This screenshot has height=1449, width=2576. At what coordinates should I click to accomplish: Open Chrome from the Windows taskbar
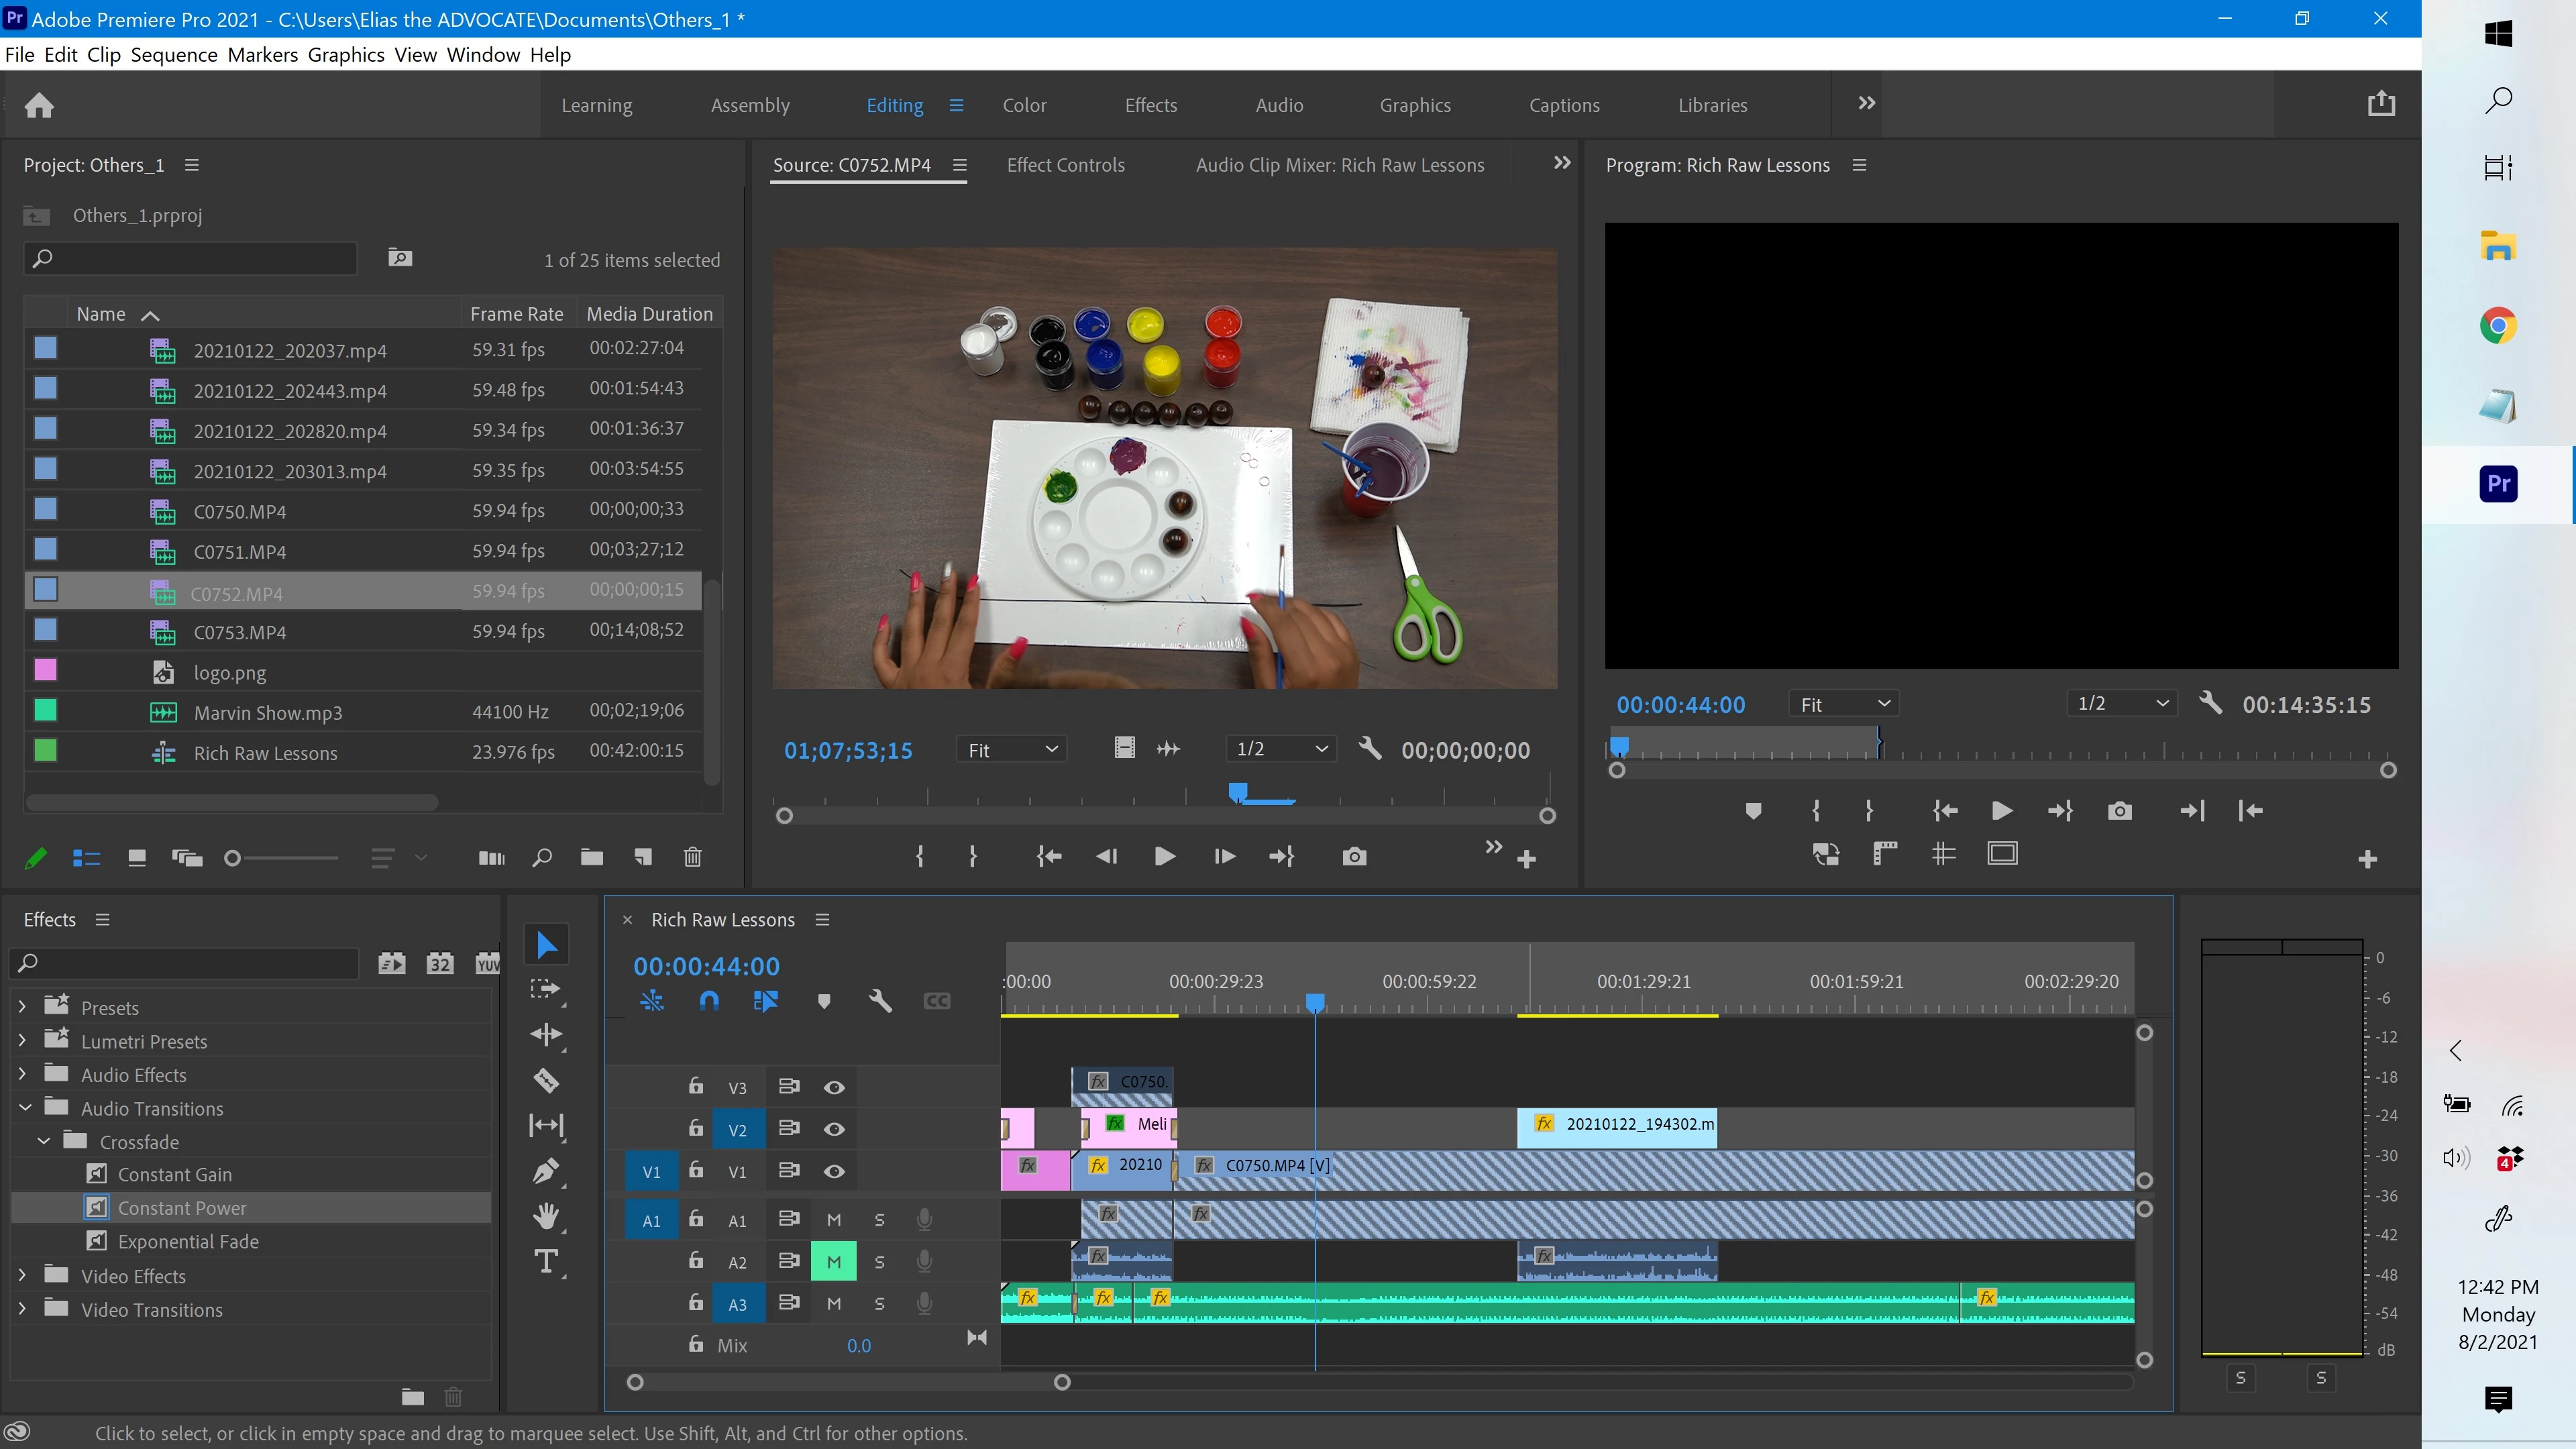pyautogui.click(x=2498, y=326)
